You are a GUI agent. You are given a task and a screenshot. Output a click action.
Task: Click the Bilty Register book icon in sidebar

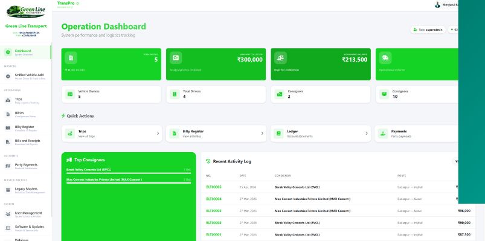click(x=8, y=128)
